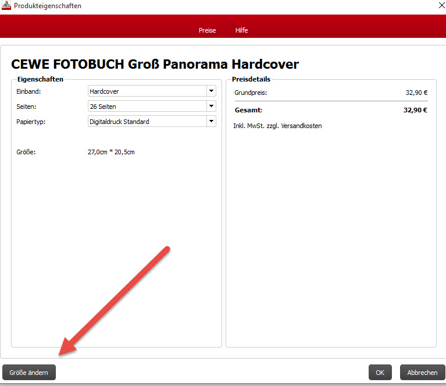This screenshot has height=386, width=446.
Task: Confirm with the OK button
Action: click(x=380, y=373)
